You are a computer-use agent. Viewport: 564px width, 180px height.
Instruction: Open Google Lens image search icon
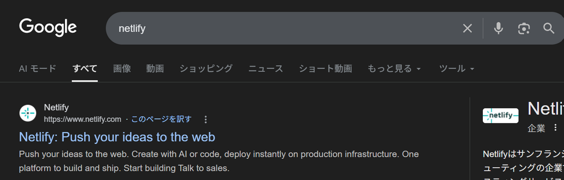pos(524,29)
